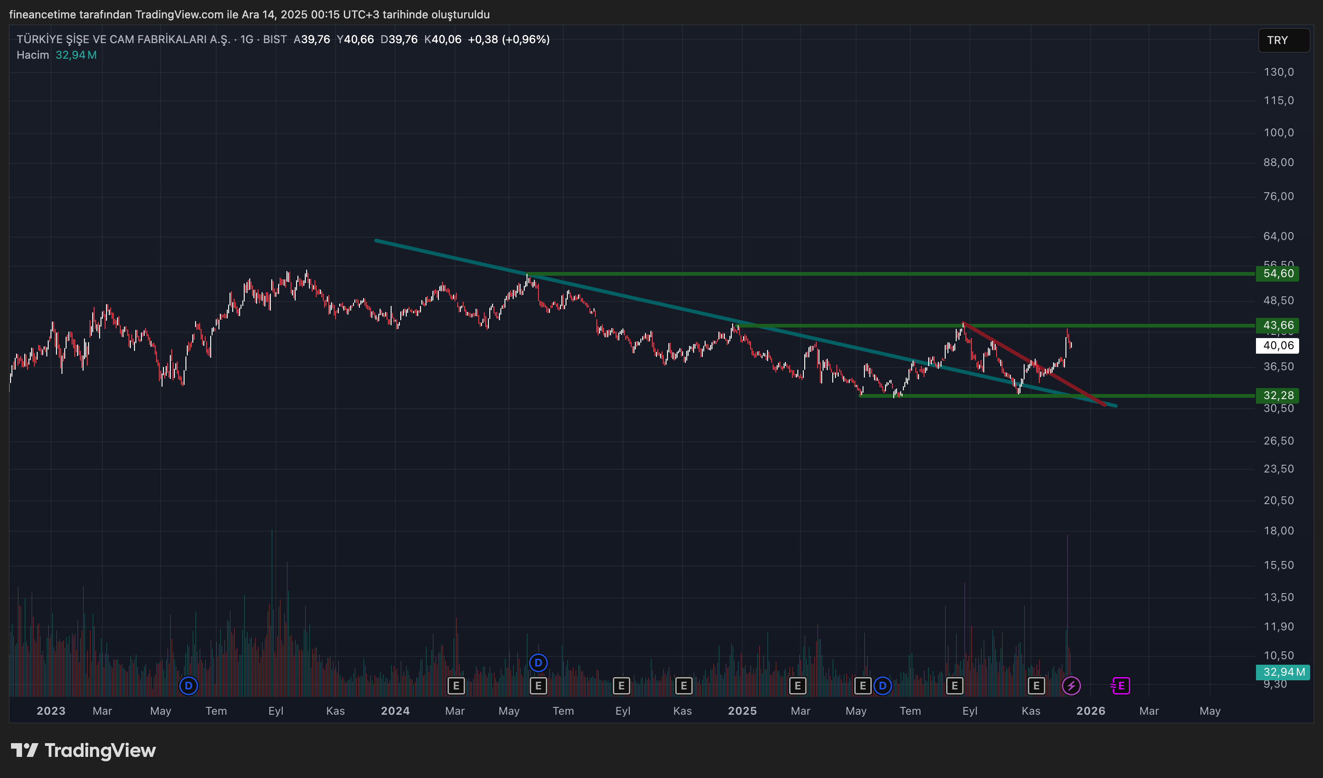Open the earnings E marker near March 2025
Image resolution: width=1323 pixels, height=778 pixels.
point(797,685)
